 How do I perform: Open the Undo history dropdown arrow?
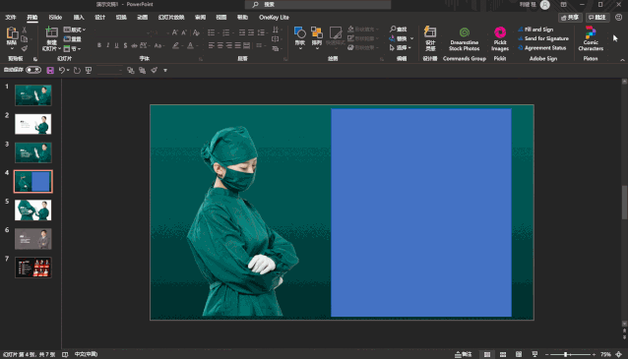click(x=68, y=71)
